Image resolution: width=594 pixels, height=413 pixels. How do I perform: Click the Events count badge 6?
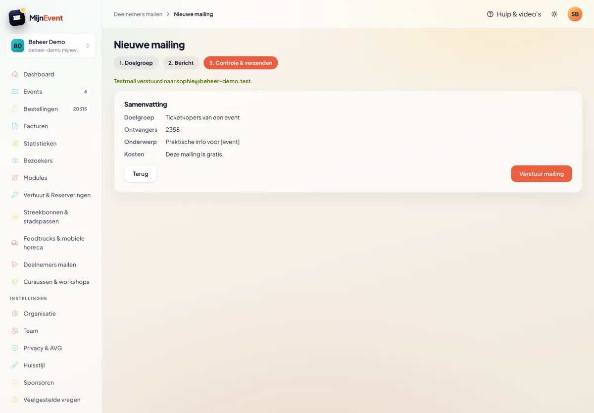[x=86, y=92]
